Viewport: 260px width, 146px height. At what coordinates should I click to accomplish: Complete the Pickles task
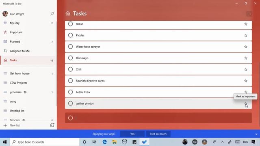[70, 35]
